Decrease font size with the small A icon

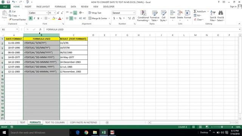(62, 13)
